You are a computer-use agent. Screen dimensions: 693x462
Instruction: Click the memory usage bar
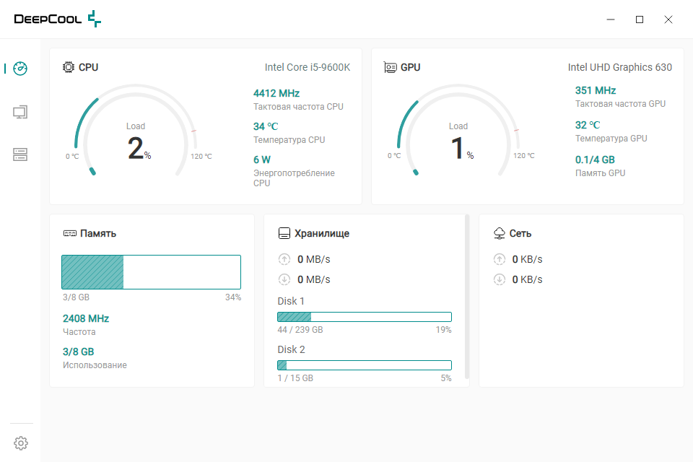pos(151,272)
